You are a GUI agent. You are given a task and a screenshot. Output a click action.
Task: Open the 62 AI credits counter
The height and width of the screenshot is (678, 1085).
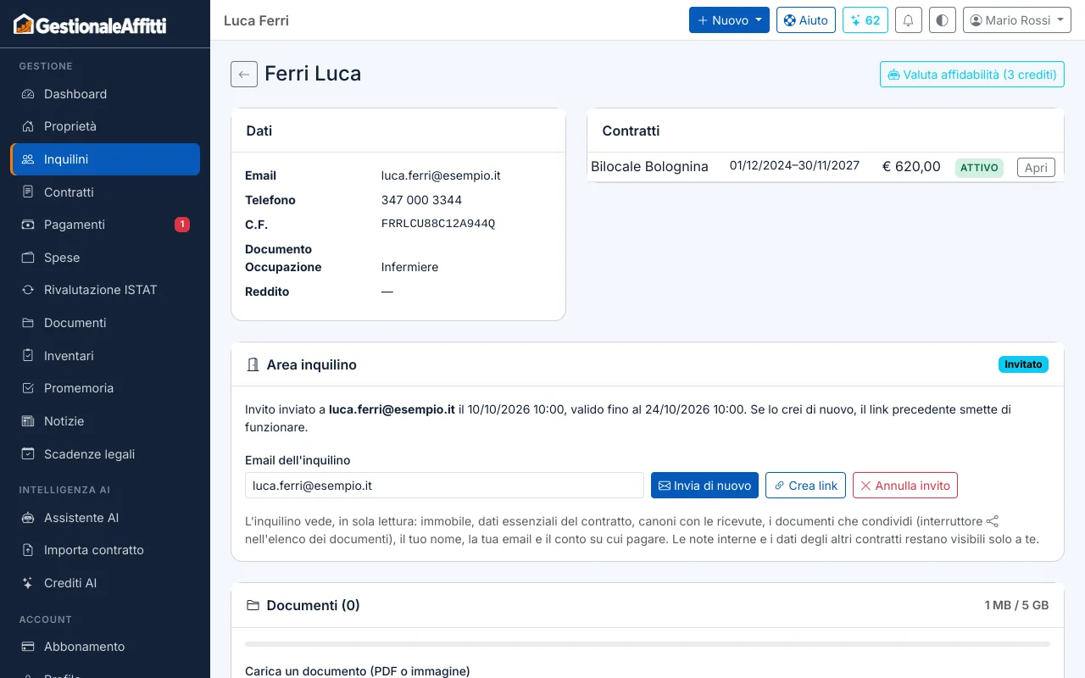(865, 20)
